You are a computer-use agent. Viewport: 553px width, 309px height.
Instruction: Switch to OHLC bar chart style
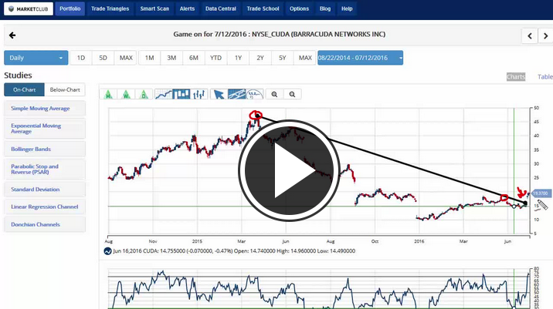pyautogui.click(x=199, y=94)
